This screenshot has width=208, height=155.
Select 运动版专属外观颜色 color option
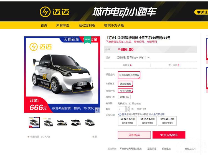click(129, 75)
